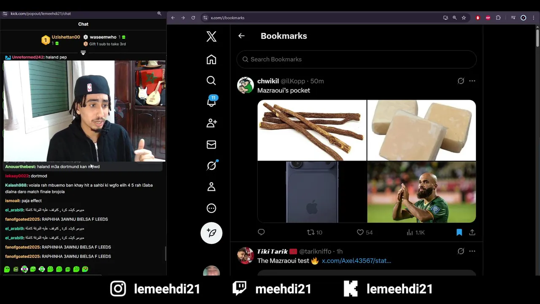Click the Kick chat scrollbar
The width and height of the screenshot is (540, 304).
click(165, 254)
